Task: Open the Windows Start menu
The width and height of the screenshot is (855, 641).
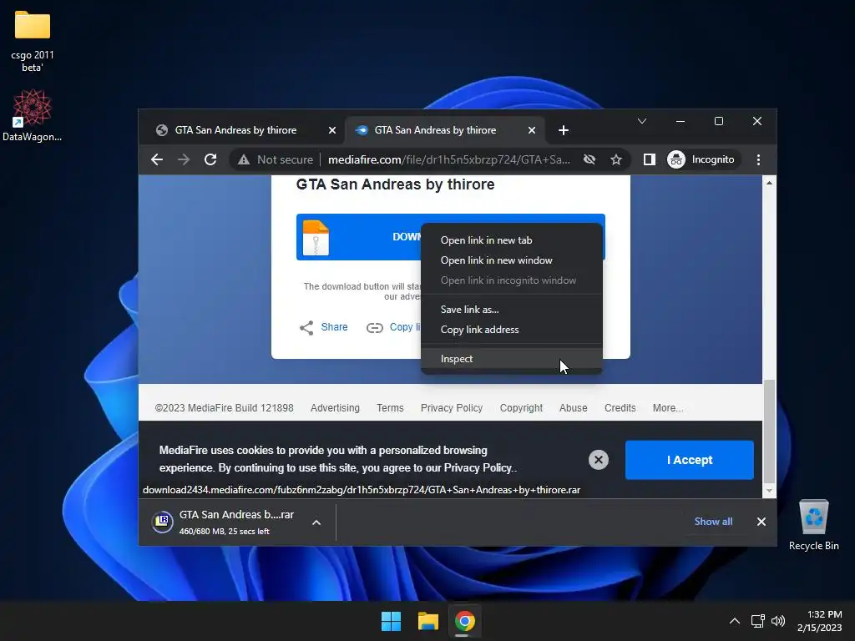Action: click(391, 621)
